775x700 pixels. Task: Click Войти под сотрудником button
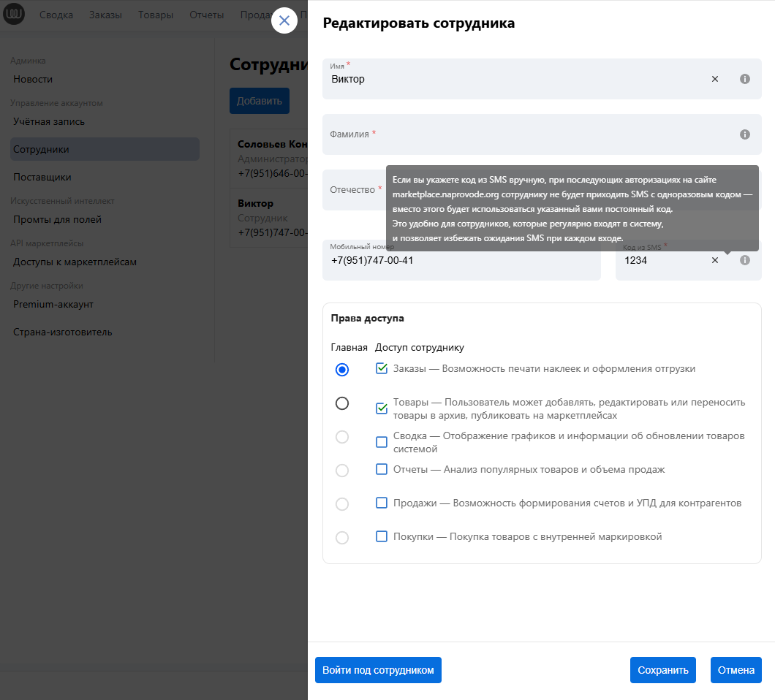378,670
